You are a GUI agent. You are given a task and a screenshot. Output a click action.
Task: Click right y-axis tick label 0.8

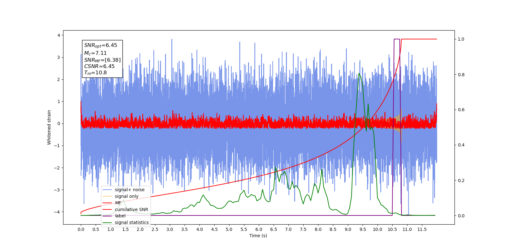tap(461, 75)
